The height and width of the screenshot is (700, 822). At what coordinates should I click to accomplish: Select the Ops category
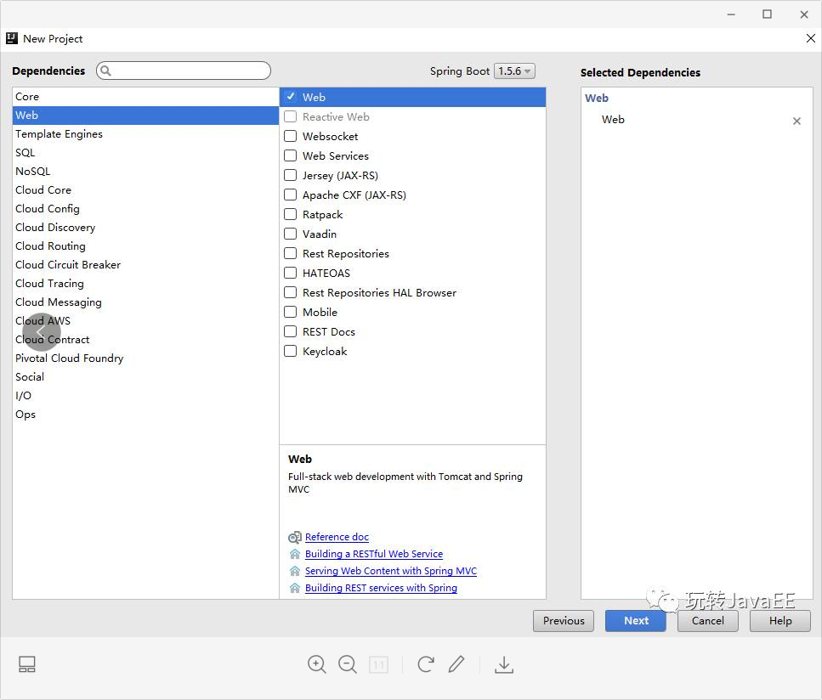click(145, 415)
